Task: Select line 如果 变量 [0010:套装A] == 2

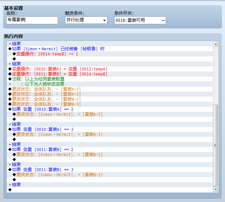Action: pyautogui.click(x=110, y=109)
